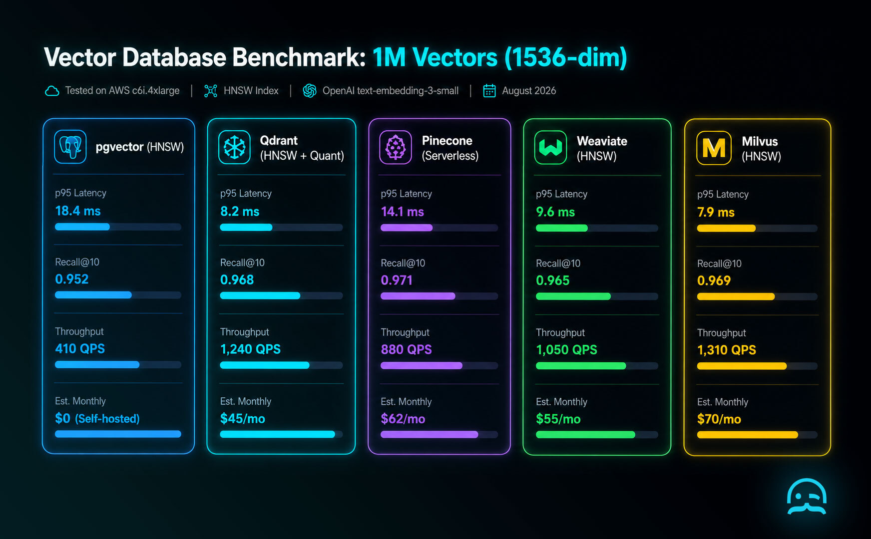871x539 pixels.
Task: Click the 'Pinecone (Serverless)' card title
Action: (x=450, y=148)
